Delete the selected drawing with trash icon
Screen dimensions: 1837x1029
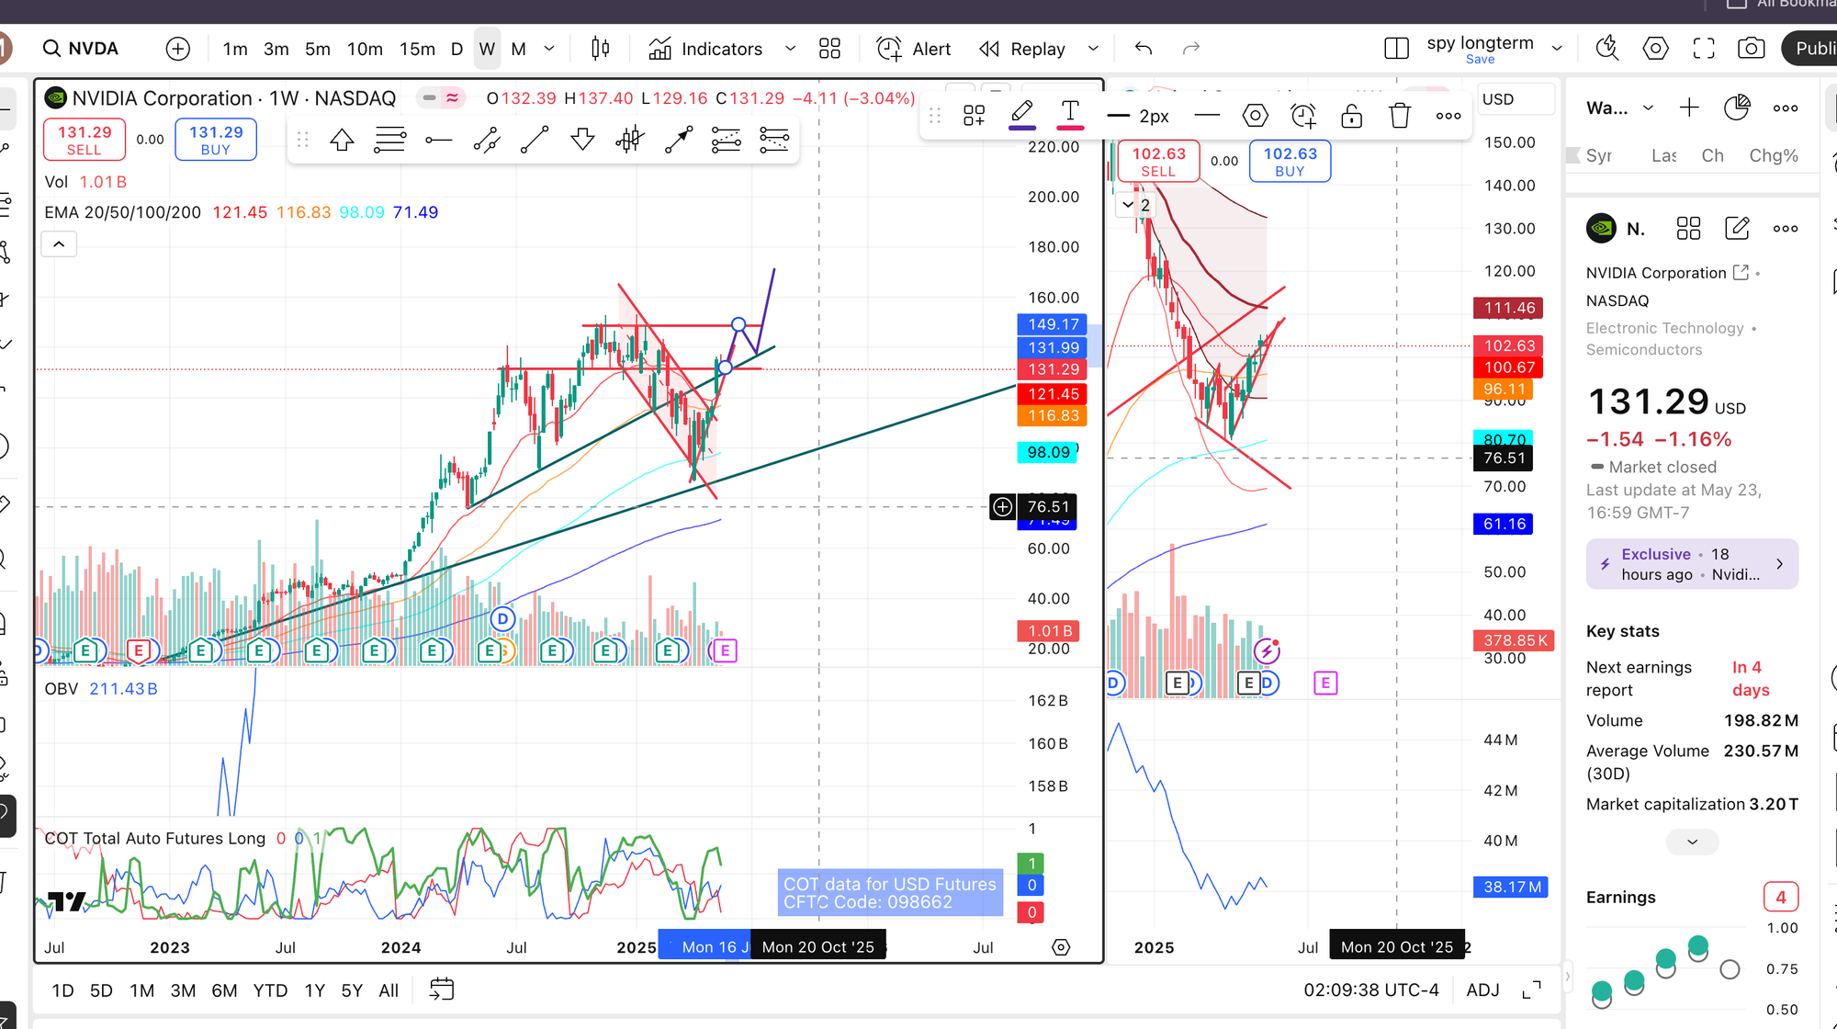(1400, 116)
